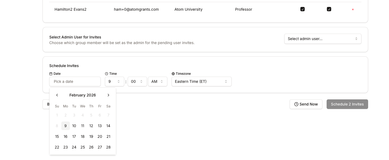Open the AM/PM selector
389x160 pixels.
[157, 81]
